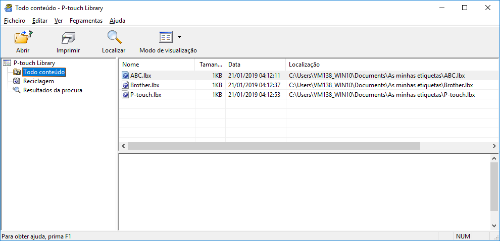
Task: Sort by the Nome column header
Action: click(x=157, y=65)
